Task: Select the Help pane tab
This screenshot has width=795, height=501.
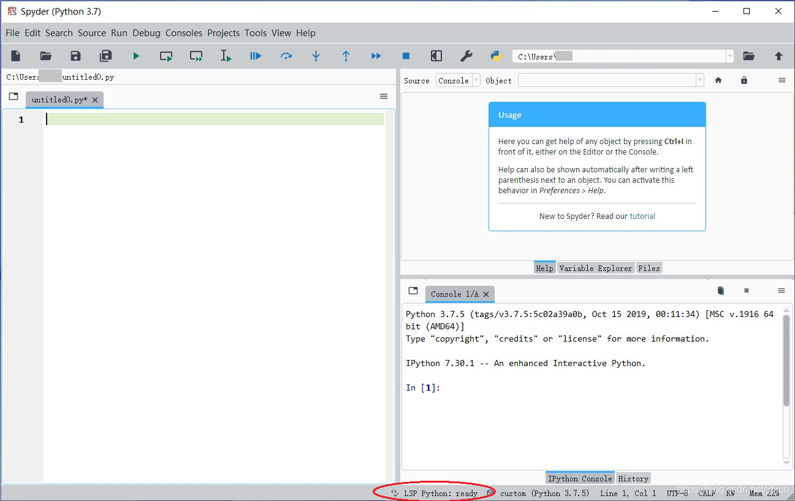Action: click(544, 268)
